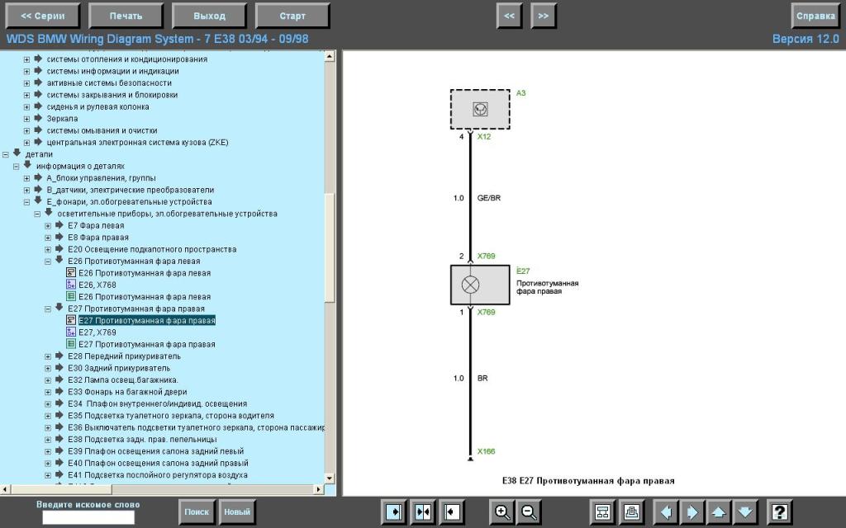Select tree row Зеркала
Screen dimensions: 846x528
[62, 119]
